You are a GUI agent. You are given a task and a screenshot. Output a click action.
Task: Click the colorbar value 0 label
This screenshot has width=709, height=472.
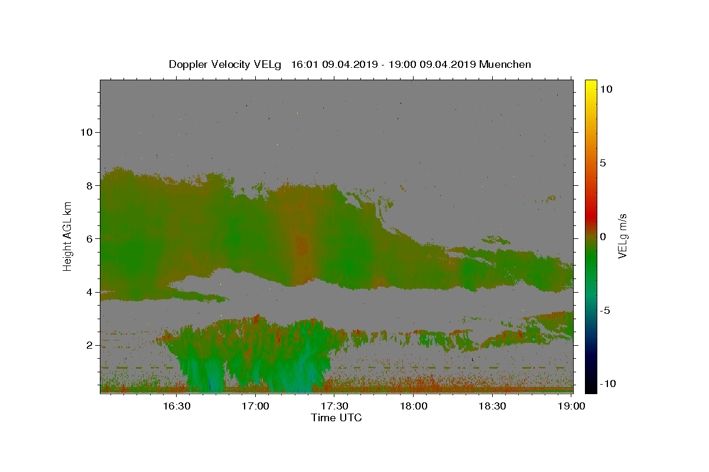603,236
